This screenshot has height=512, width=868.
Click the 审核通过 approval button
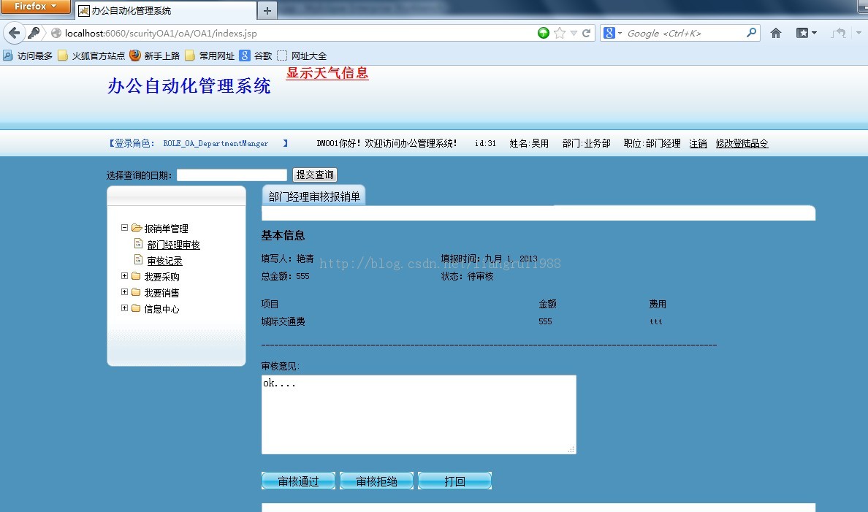[x=298, y=481]
